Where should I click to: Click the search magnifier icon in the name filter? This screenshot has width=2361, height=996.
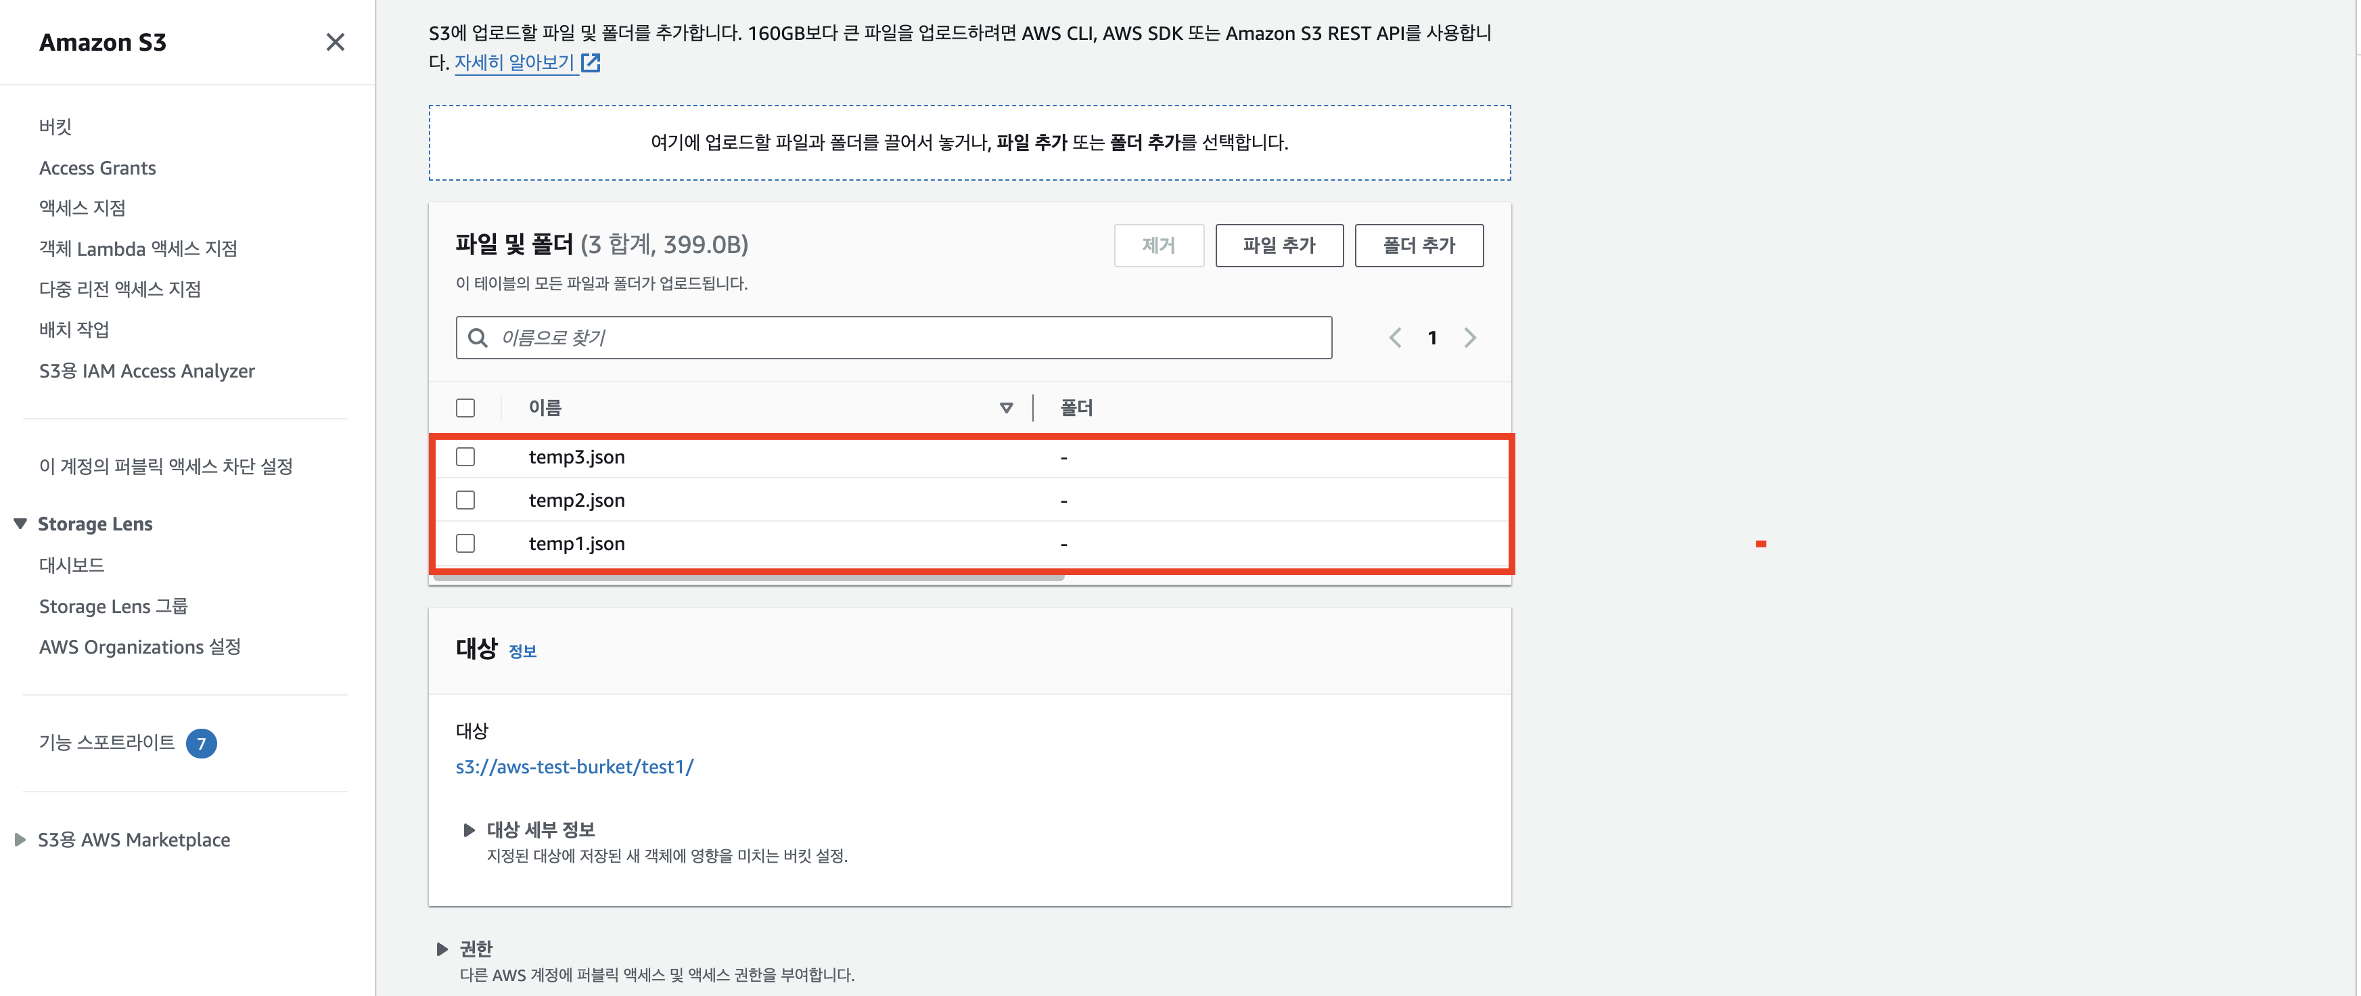(x=478, y=338)
